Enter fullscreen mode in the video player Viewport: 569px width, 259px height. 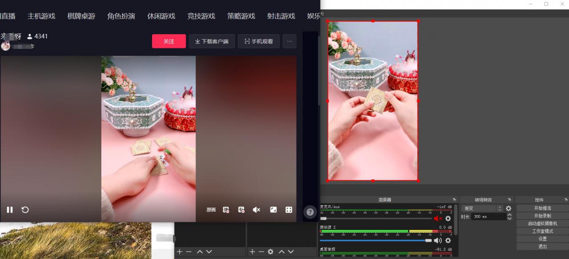tap(289, 210)
